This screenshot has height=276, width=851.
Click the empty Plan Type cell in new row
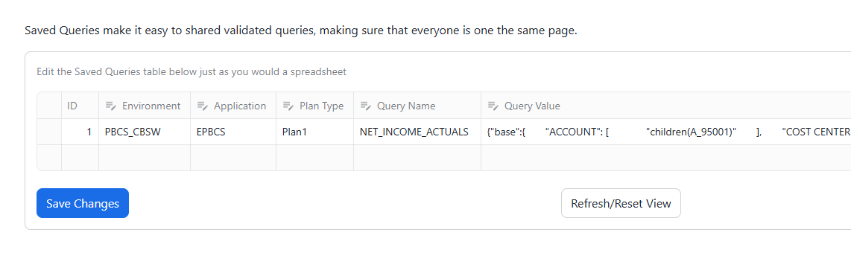(x=314, y=158)
